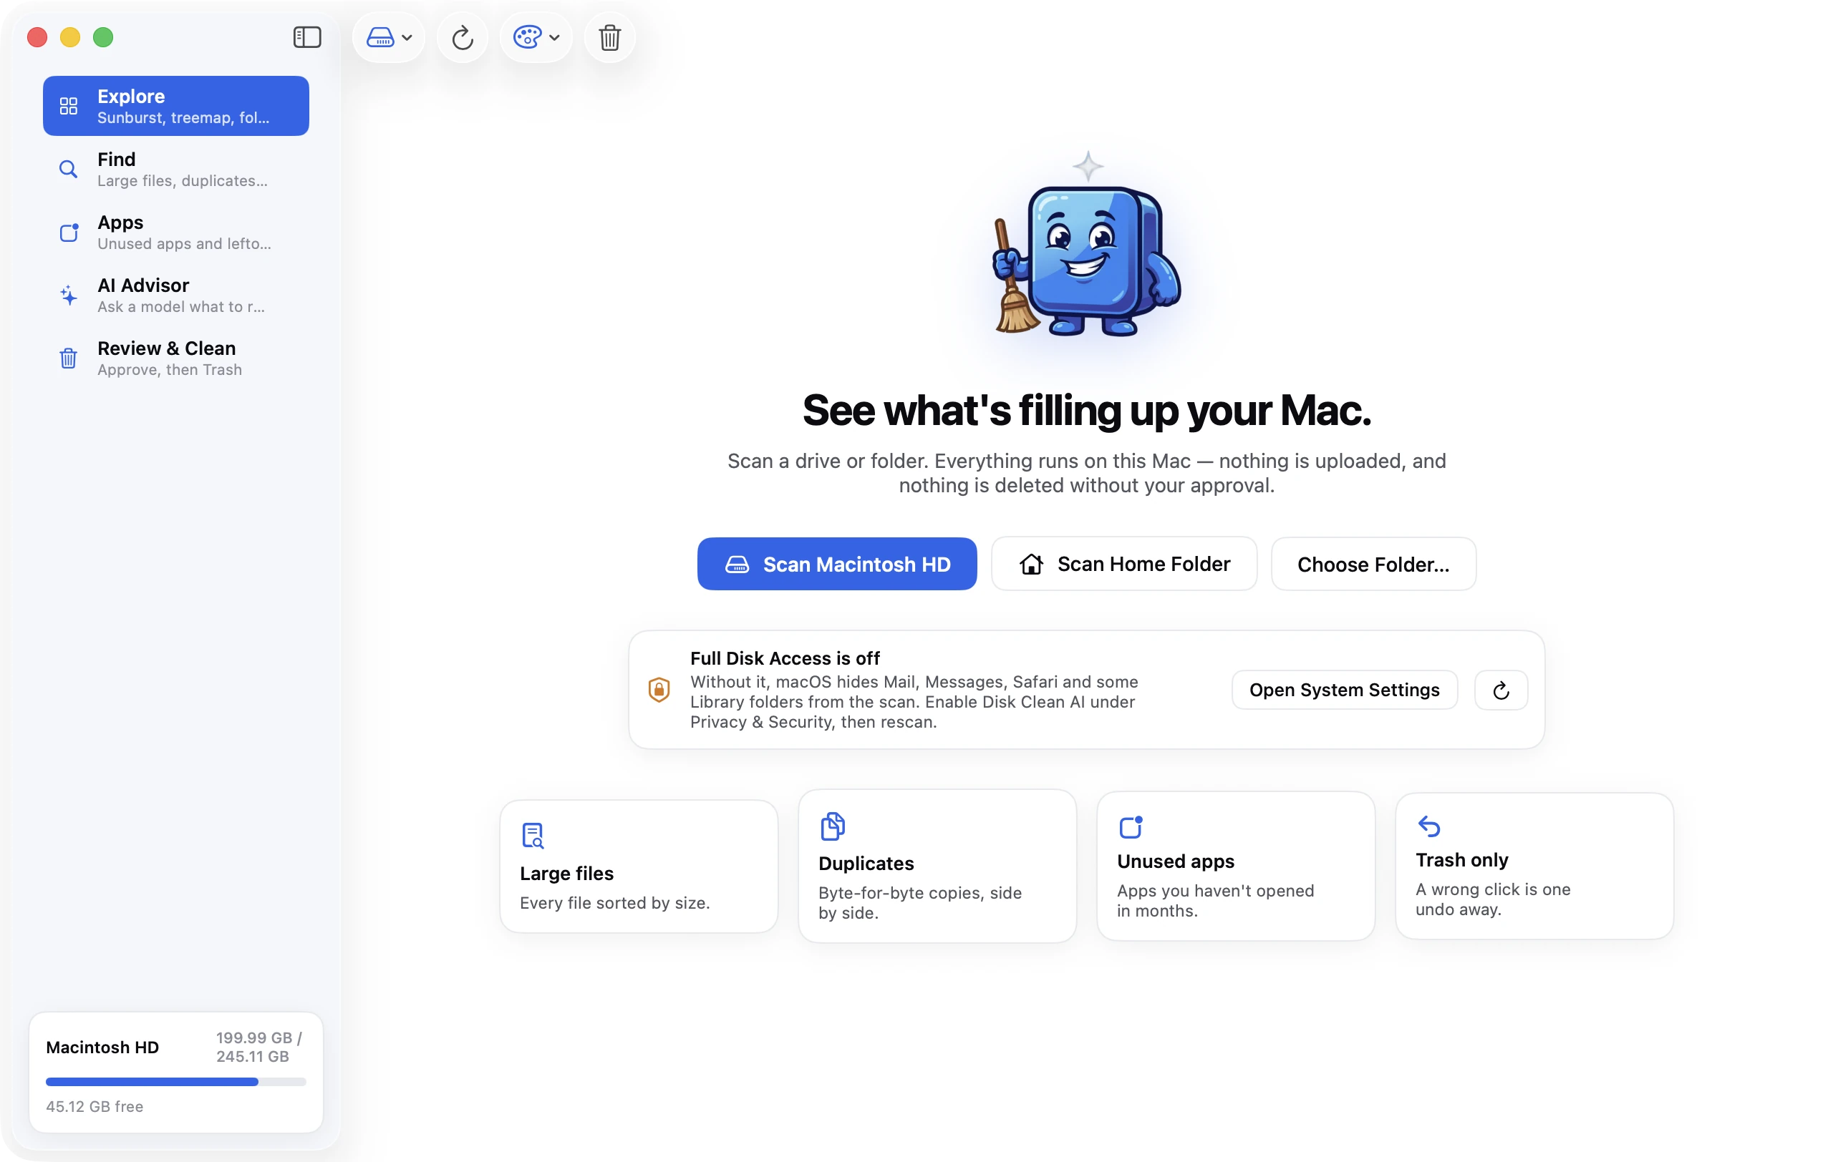Click the orange lock shield icon

(659, 690)
